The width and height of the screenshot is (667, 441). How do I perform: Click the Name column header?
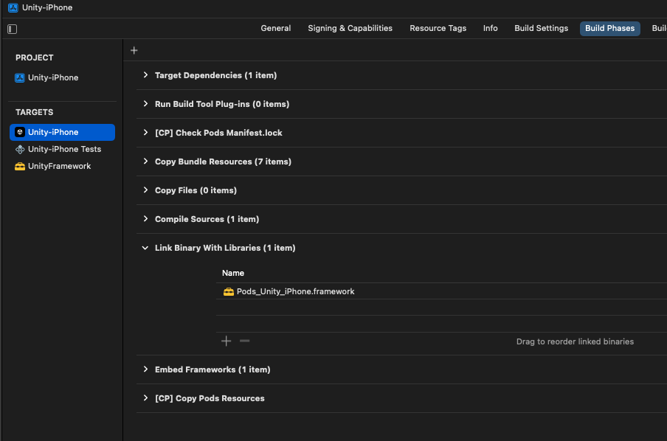[x=233, y=273]
